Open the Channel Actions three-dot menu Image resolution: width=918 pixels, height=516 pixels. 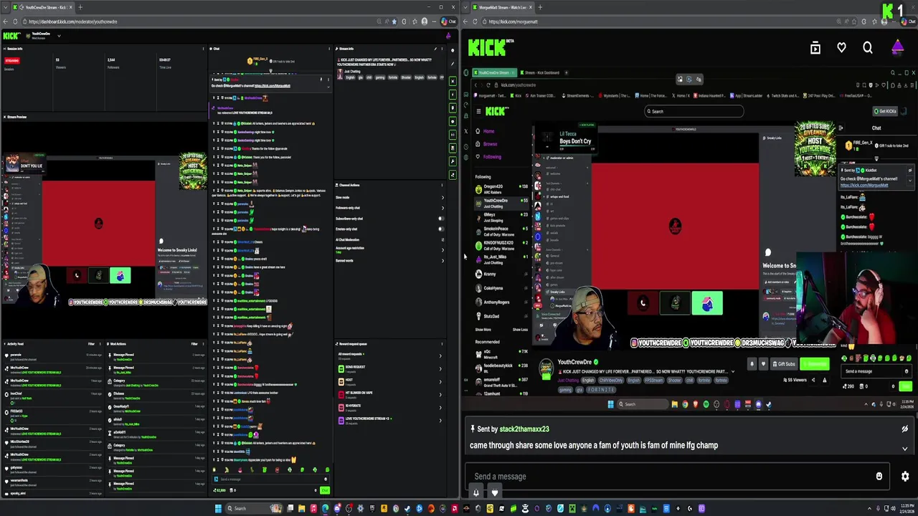pos(443,185)
